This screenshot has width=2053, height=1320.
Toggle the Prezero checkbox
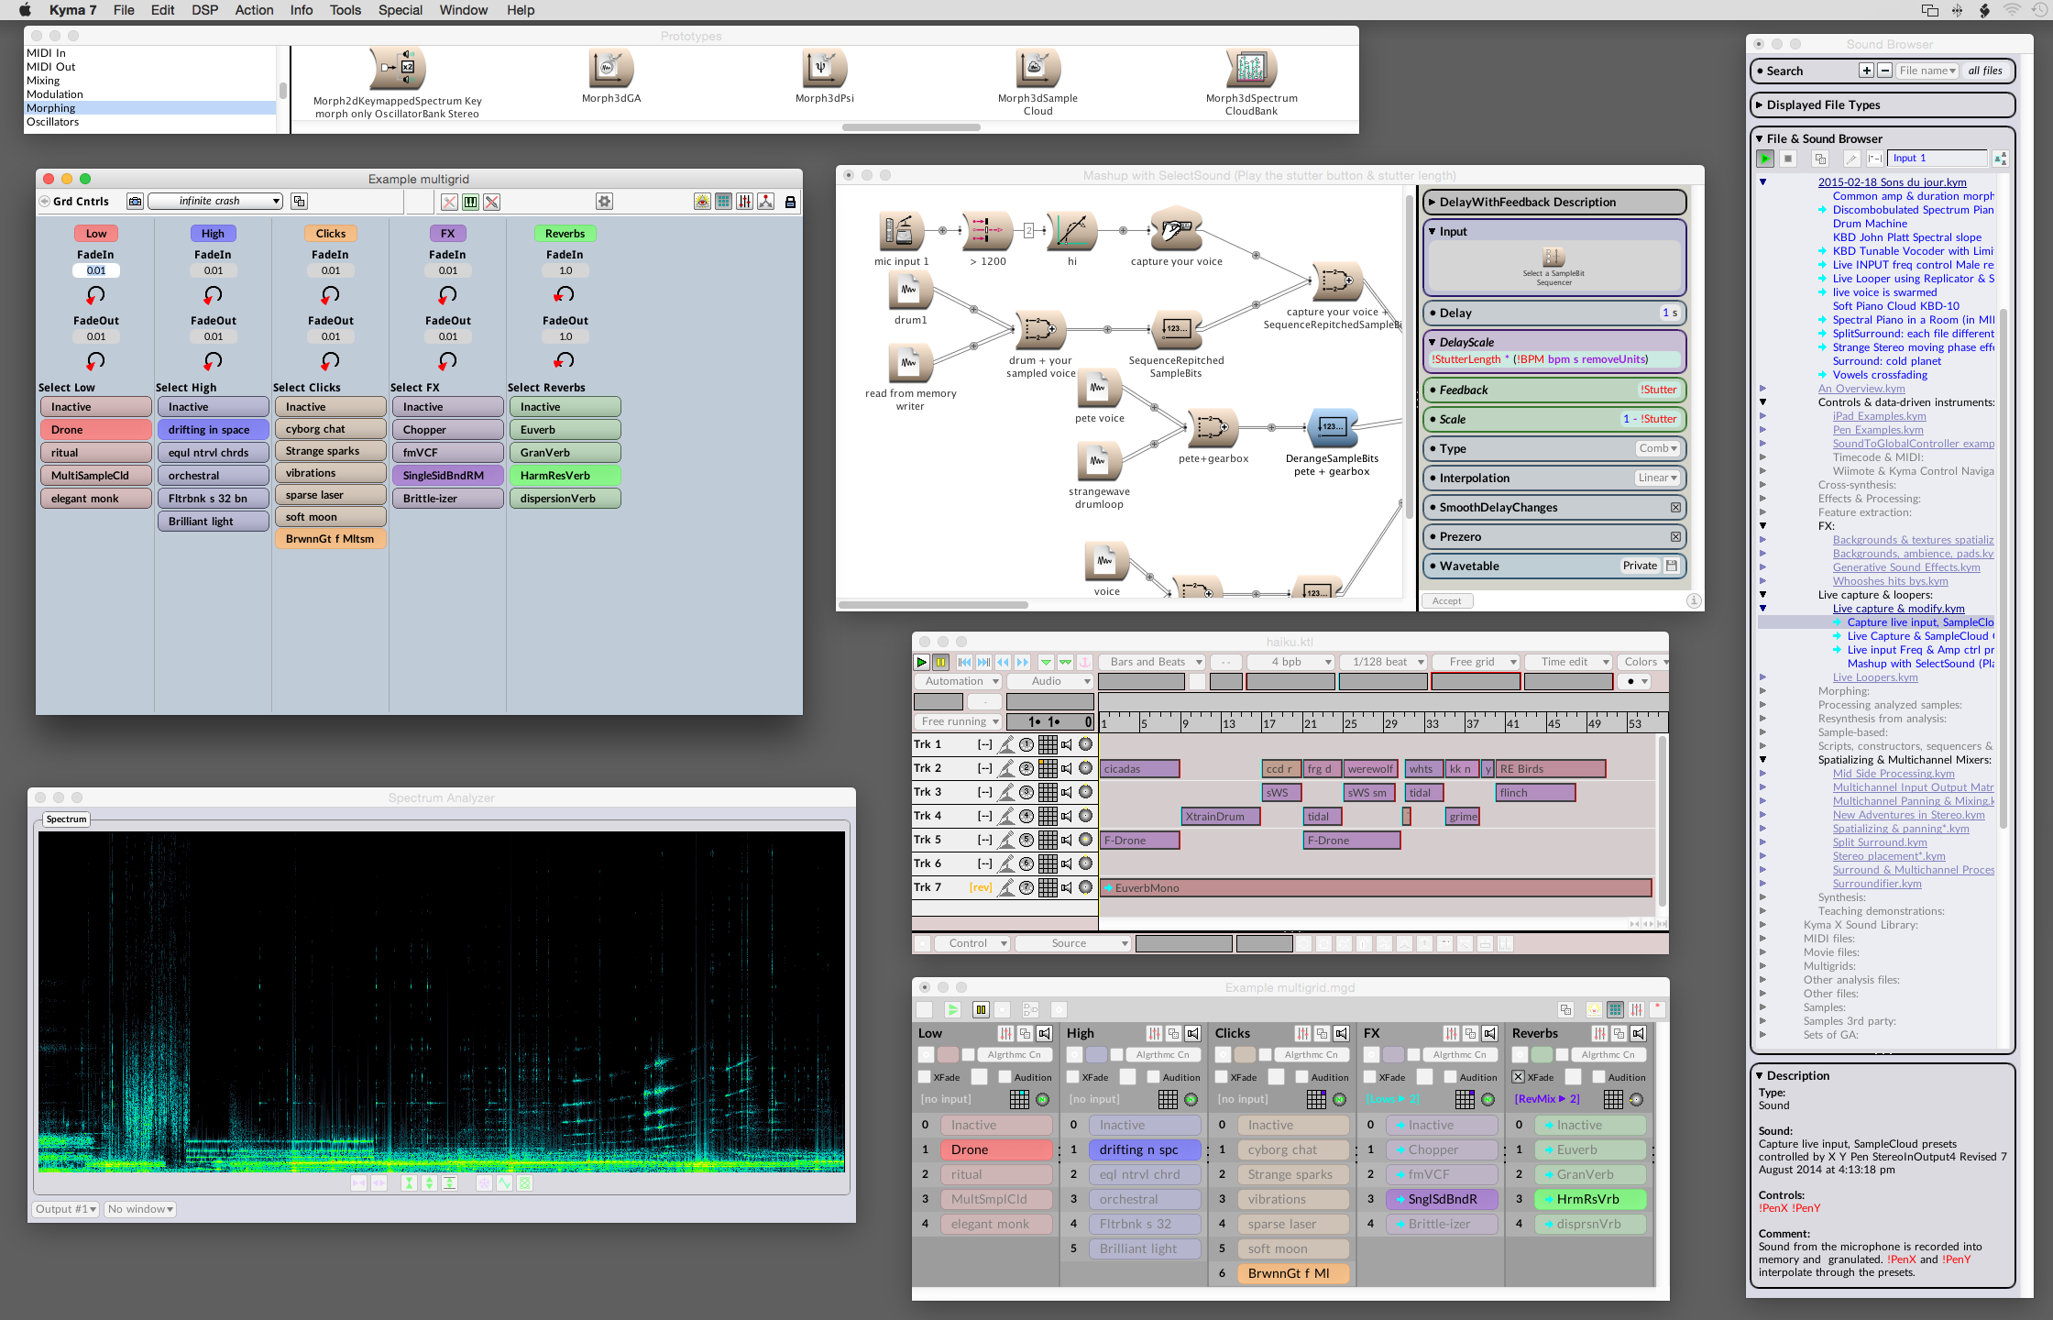point(1675,537)
